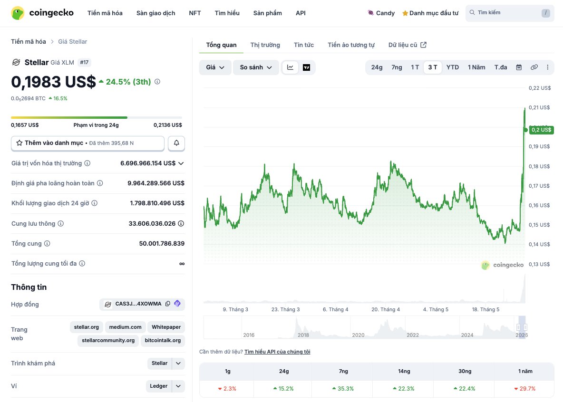Click the search magnifier icon
The height and width of the screenshot is (402, 563).
point(472,12)
